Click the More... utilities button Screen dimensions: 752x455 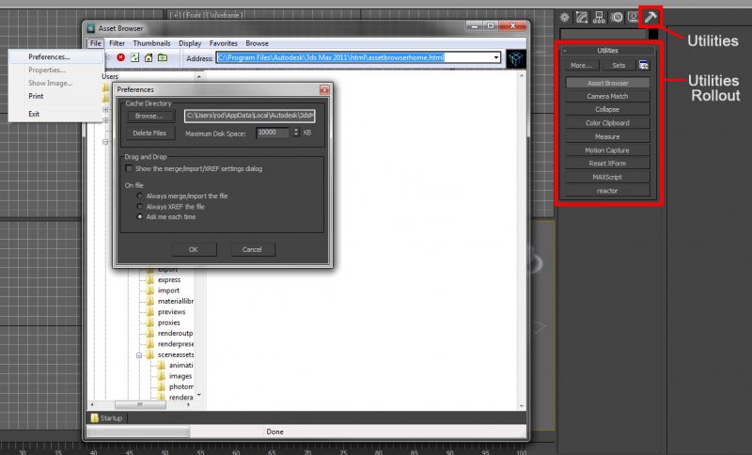pos(581,65)
